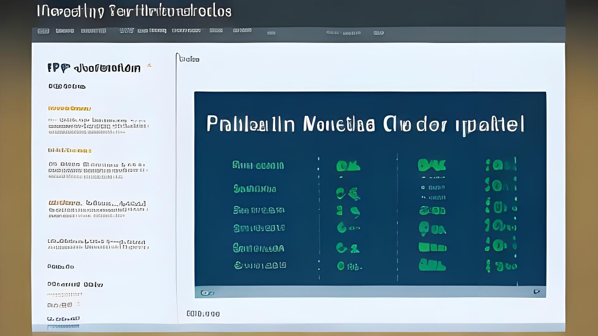This screenshot has width=598, height=336.
Task: Click the arrow icon at the panel's bottom-right corner
Action: (x=536, y=292)
